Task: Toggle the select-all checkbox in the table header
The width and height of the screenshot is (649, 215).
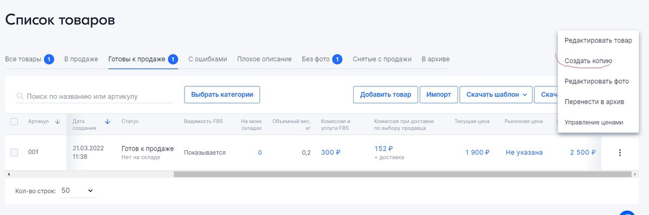Action: coord(15,122)
